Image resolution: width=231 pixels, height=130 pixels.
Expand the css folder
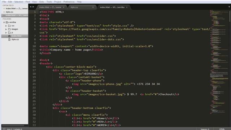click(6, 26)
